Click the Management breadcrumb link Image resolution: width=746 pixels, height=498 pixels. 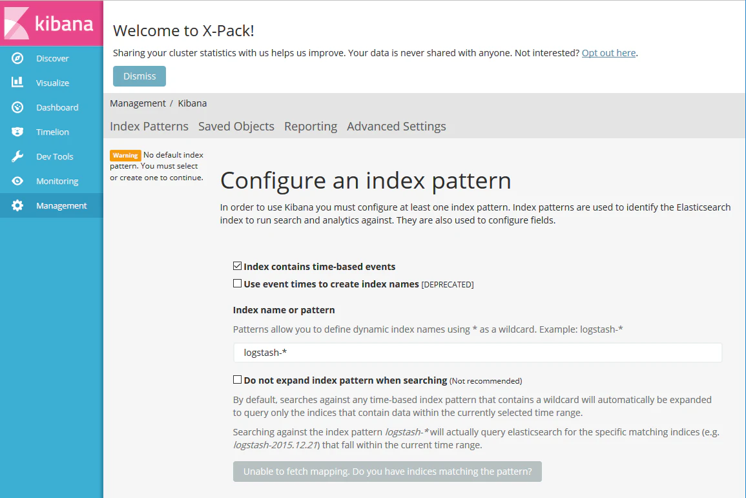tap(138, 103)
